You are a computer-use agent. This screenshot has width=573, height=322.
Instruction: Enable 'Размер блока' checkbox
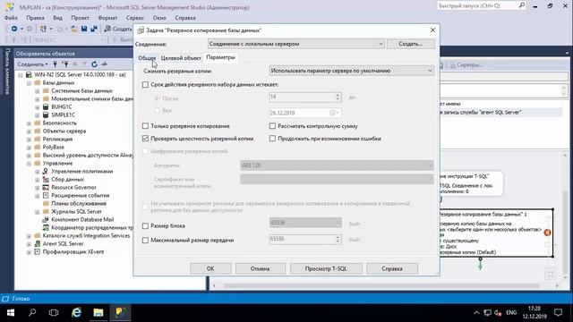click(145, 226)
